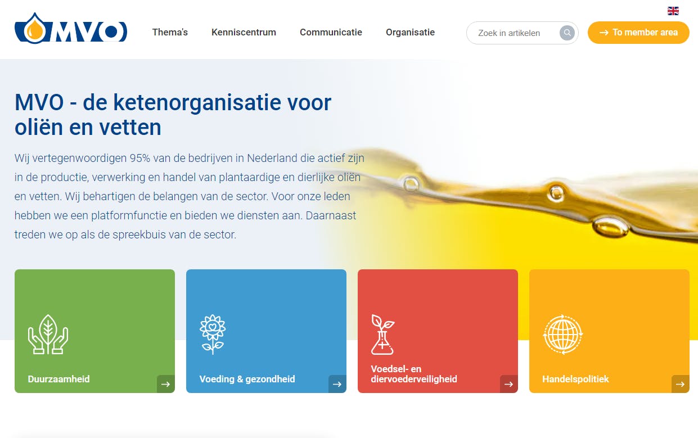Click the search magnifier icon
The image size is (698, 438).
(x=567, y=33)
